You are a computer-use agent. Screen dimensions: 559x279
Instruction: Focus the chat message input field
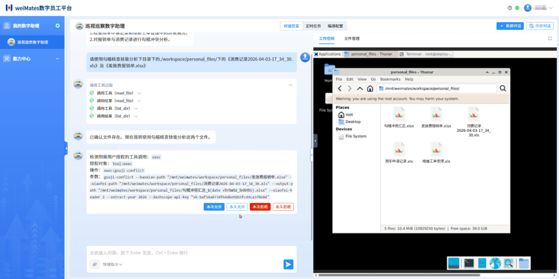pyautogui.click(x=191, y=253)
